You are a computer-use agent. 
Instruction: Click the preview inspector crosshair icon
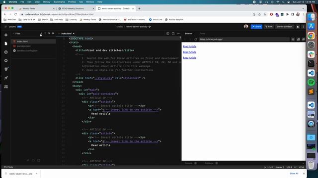pos(293,40)
